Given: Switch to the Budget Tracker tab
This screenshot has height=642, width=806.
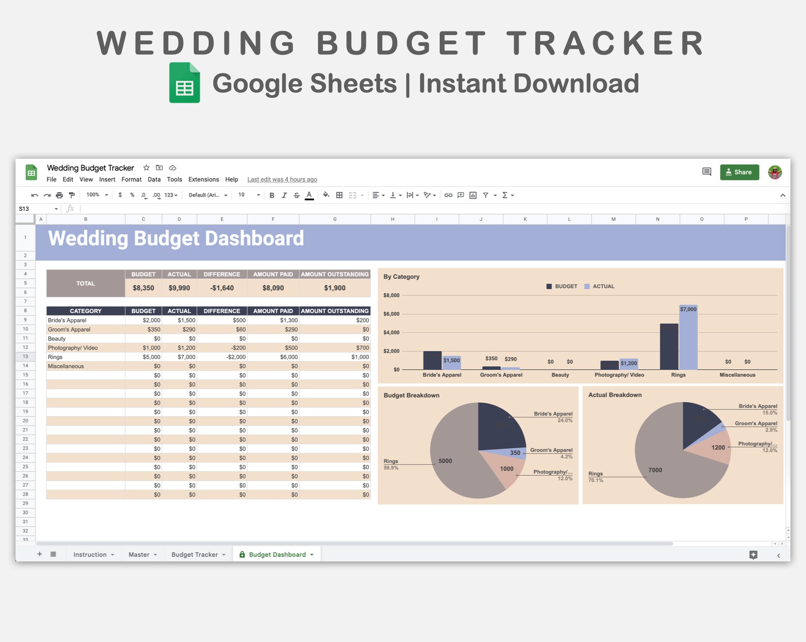Looking at the screenshot, I should pos(195,554).
